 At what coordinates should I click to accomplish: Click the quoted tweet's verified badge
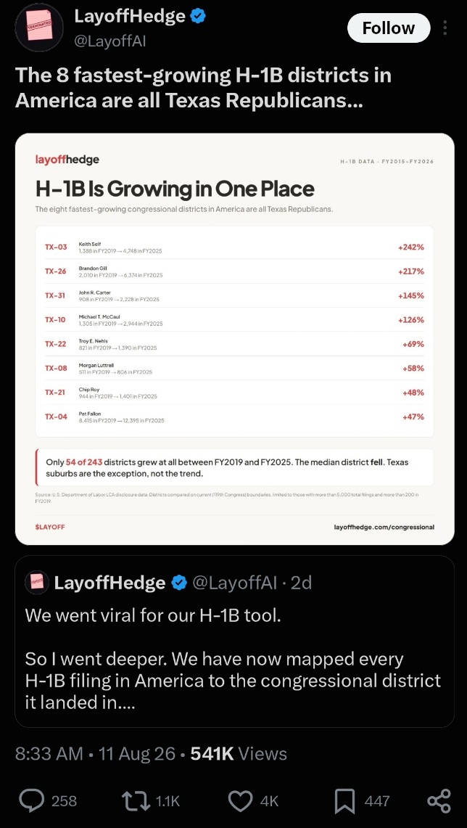[179, 583]
